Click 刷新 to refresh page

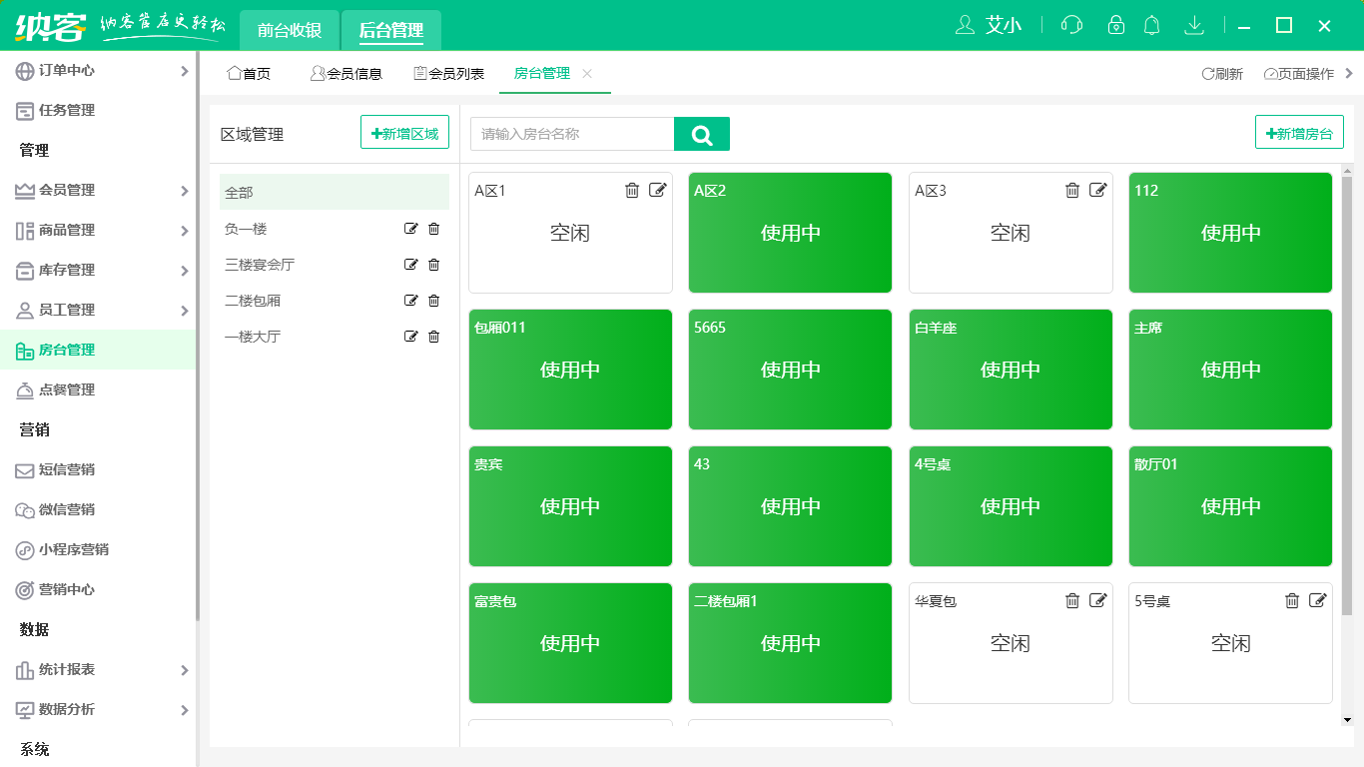click(x=1222, y=74)
